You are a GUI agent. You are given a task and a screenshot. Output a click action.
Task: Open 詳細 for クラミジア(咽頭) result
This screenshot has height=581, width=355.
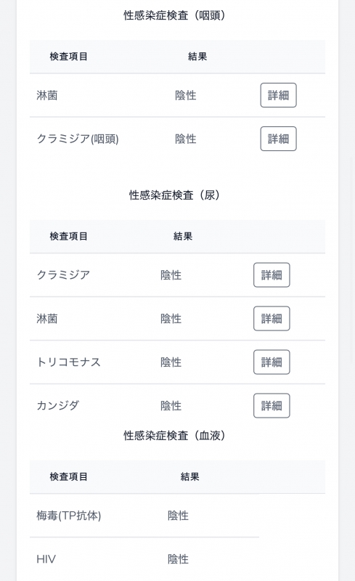tap(278, 139)
